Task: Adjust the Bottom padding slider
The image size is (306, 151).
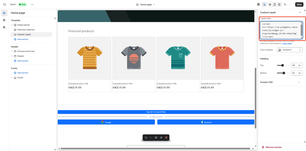Action: pyautogui.click(x=283, y=73)
